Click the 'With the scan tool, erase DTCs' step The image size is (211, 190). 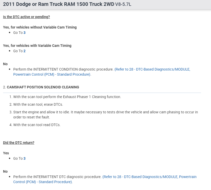coord(38,104)
